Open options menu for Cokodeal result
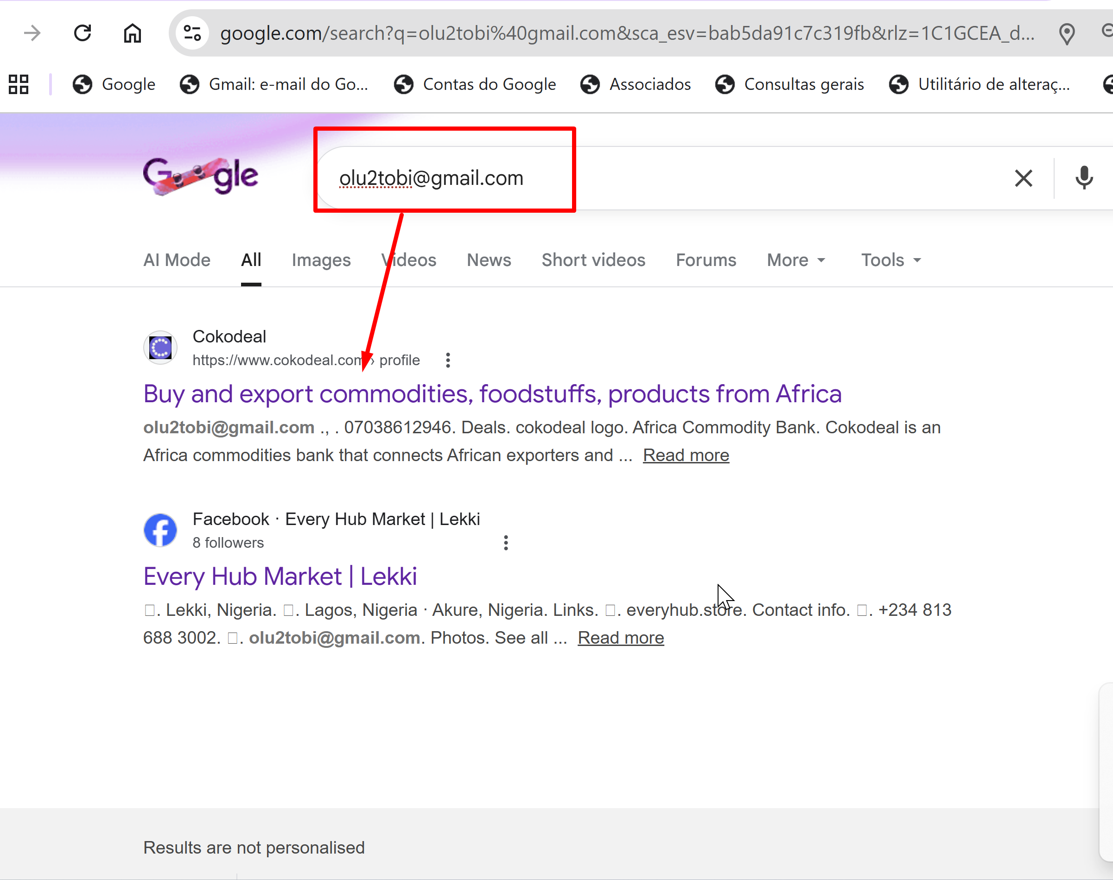The width and height of the screenshot is (1113, 880). click(448, 360)
